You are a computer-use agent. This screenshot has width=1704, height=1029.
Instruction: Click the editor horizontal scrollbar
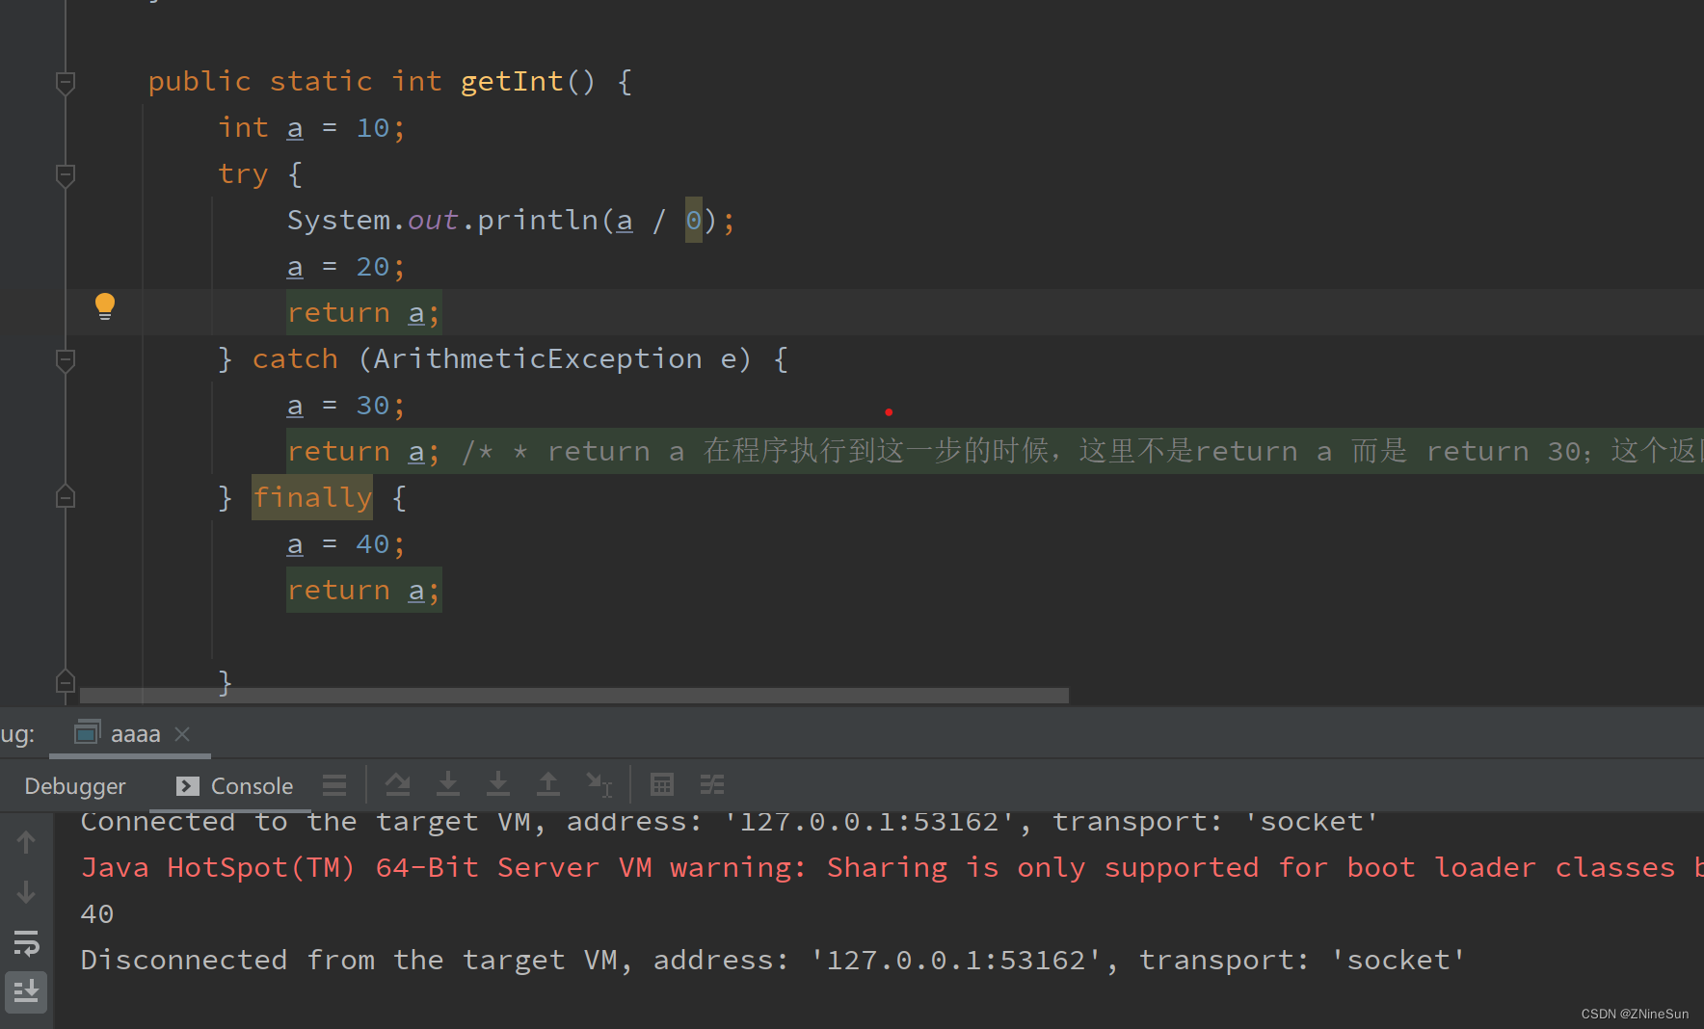pos(574,696)
